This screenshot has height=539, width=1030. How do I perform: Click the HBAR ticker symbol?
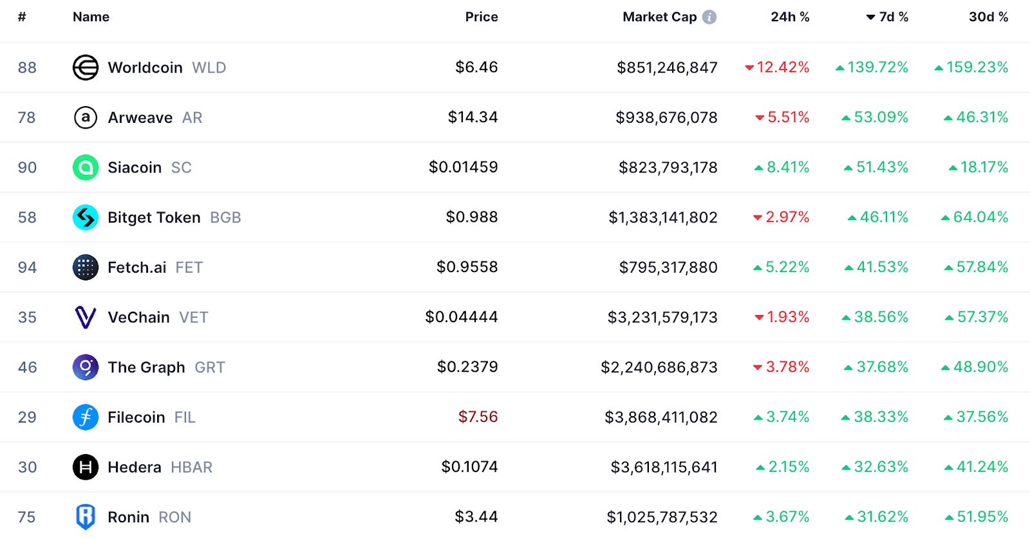pos(191,467)
